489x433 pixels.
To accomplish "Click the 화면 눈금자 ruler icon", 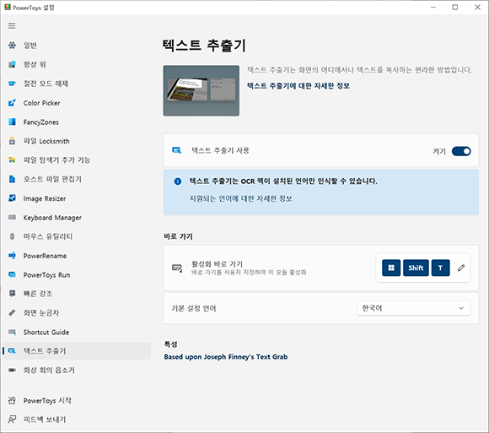I will [x=12, y=313].
